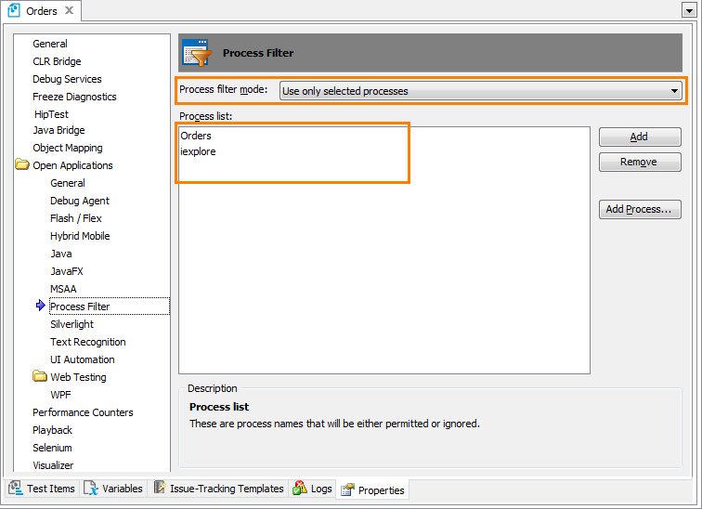The width and height of the screenshot is (702, 509).
Task: Select Debug Agent option
Action: [80, 201]
